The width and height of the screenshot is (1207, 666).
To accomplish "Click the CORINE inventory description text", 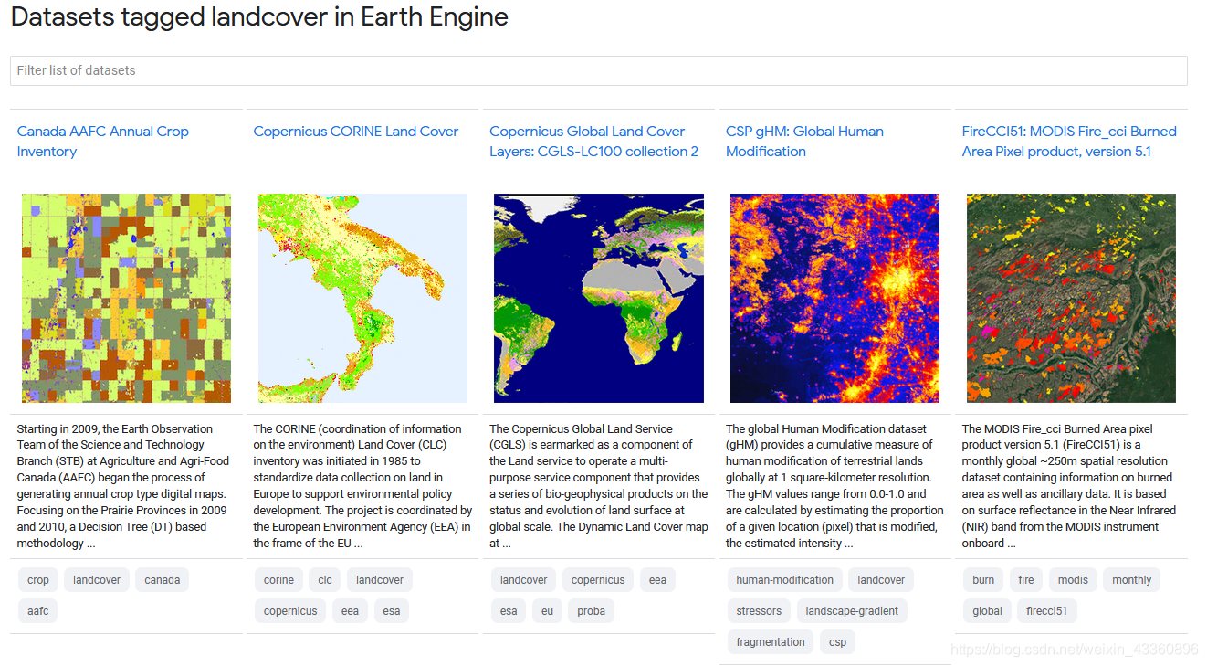I will 362,486.
